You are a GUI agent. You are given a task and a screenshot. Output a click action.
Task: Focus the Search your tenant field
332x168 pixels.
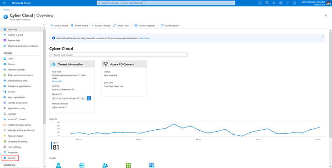click(119, 55)
